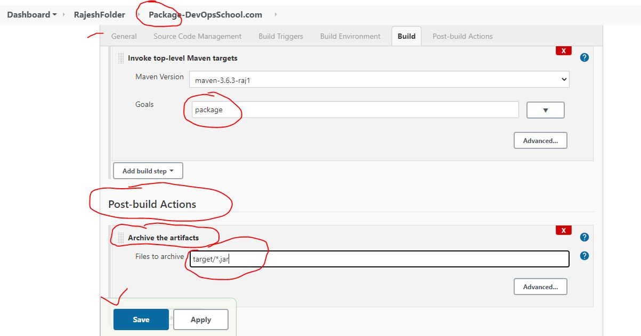This screenshot has width=641, height=336.
Task: Switch to the Source Code Management tab
Action: (197, 36)
